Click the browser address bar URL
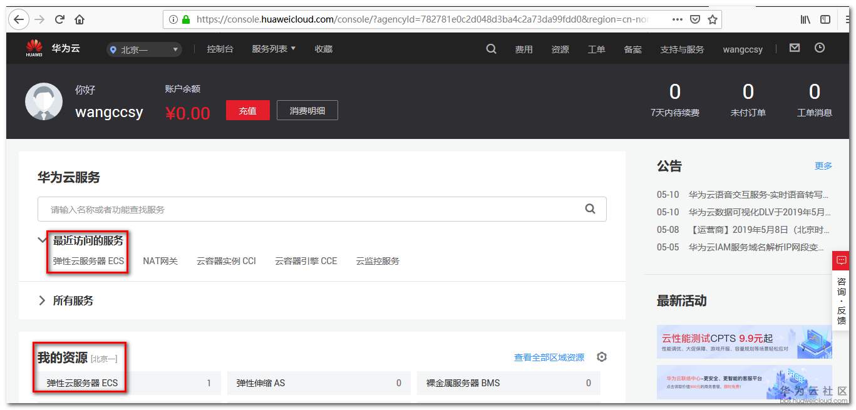 (422, 19)
